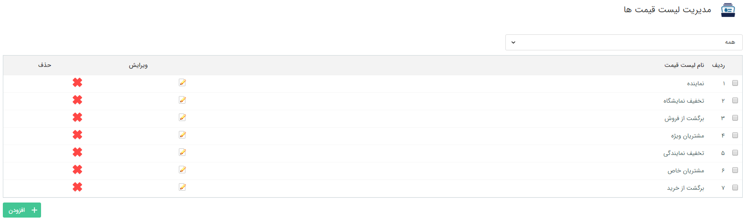Viewport: 746px width, 219px height.
Task: Click the نام لیست قیمت column header
Action: 684,65
